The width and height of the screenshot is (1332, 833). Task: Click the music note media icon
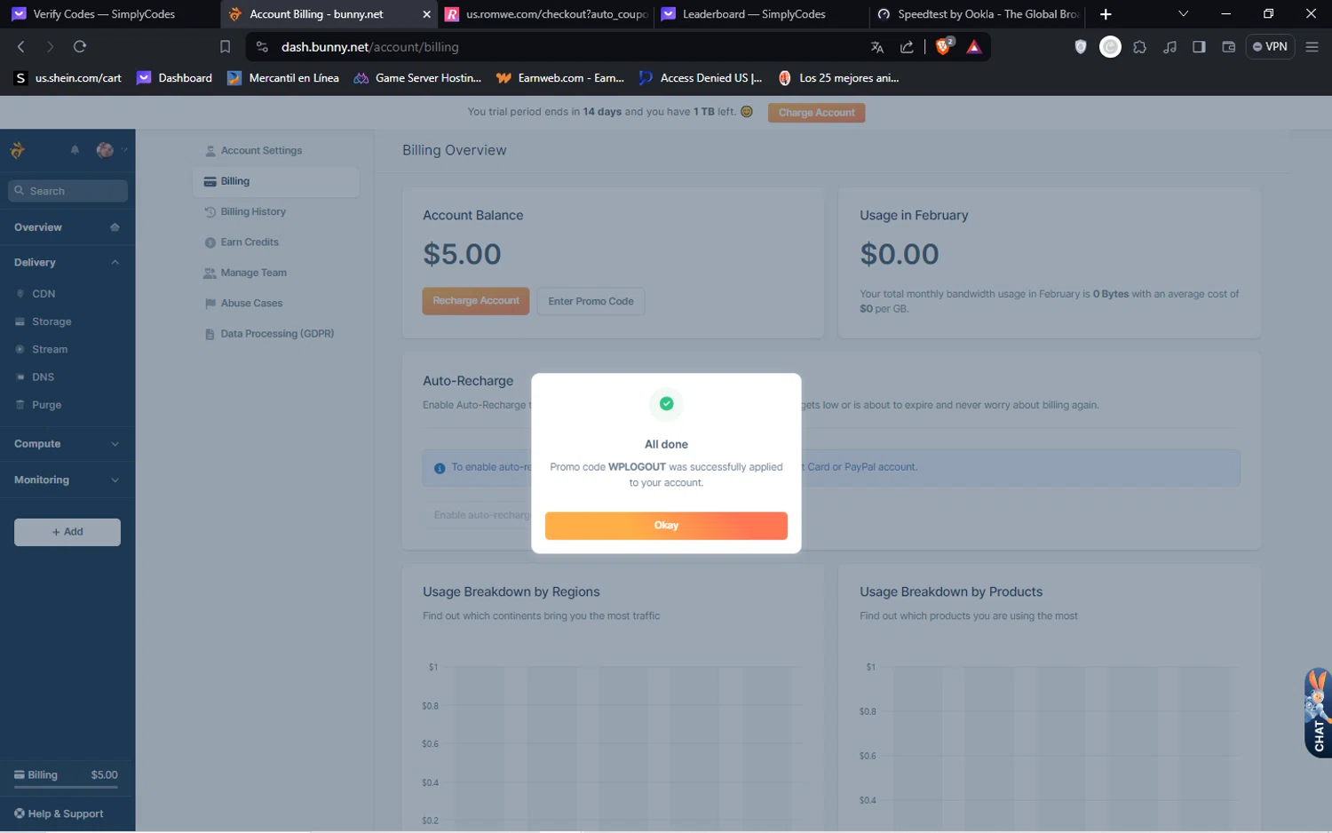[x=1169, y=47]
